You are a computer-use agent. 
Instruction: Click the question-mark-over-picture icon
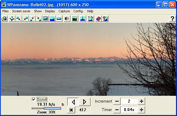(105, 19)
